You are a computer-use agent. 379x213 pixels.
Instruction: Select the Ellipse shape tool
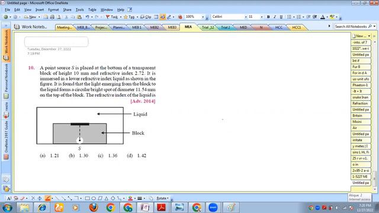pyautogui.click(x=94, y=198)
